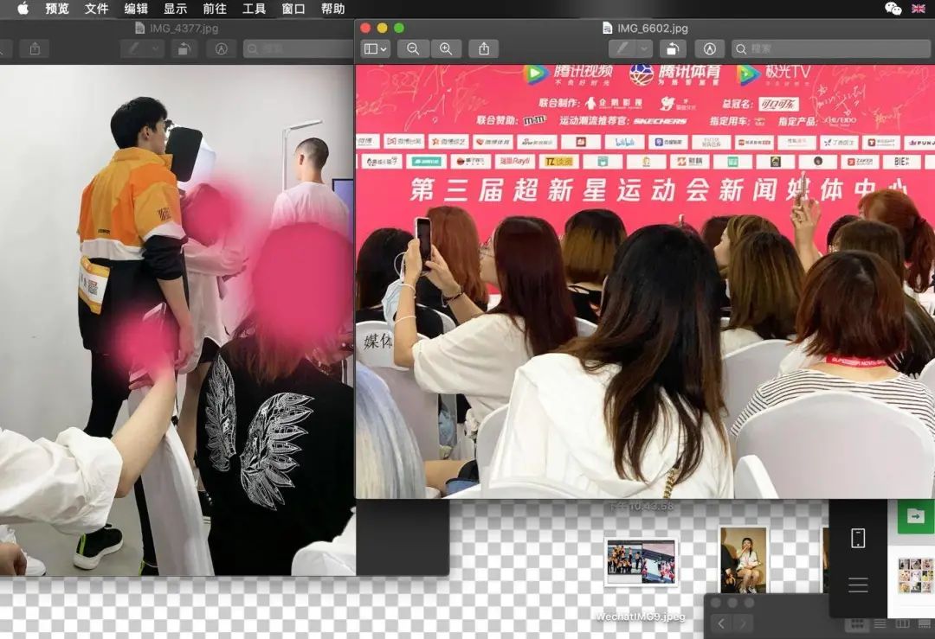
Task: Show the markup toolbar in IMG_6602 window
Action: pyautogui.click(x=709, y=49)
